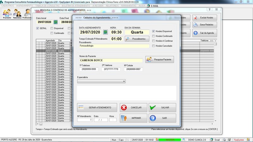The image size is (253, 142).
Task: Open the TABELA DE CONSULTAS menu
Action: click(x=47, y=6)
